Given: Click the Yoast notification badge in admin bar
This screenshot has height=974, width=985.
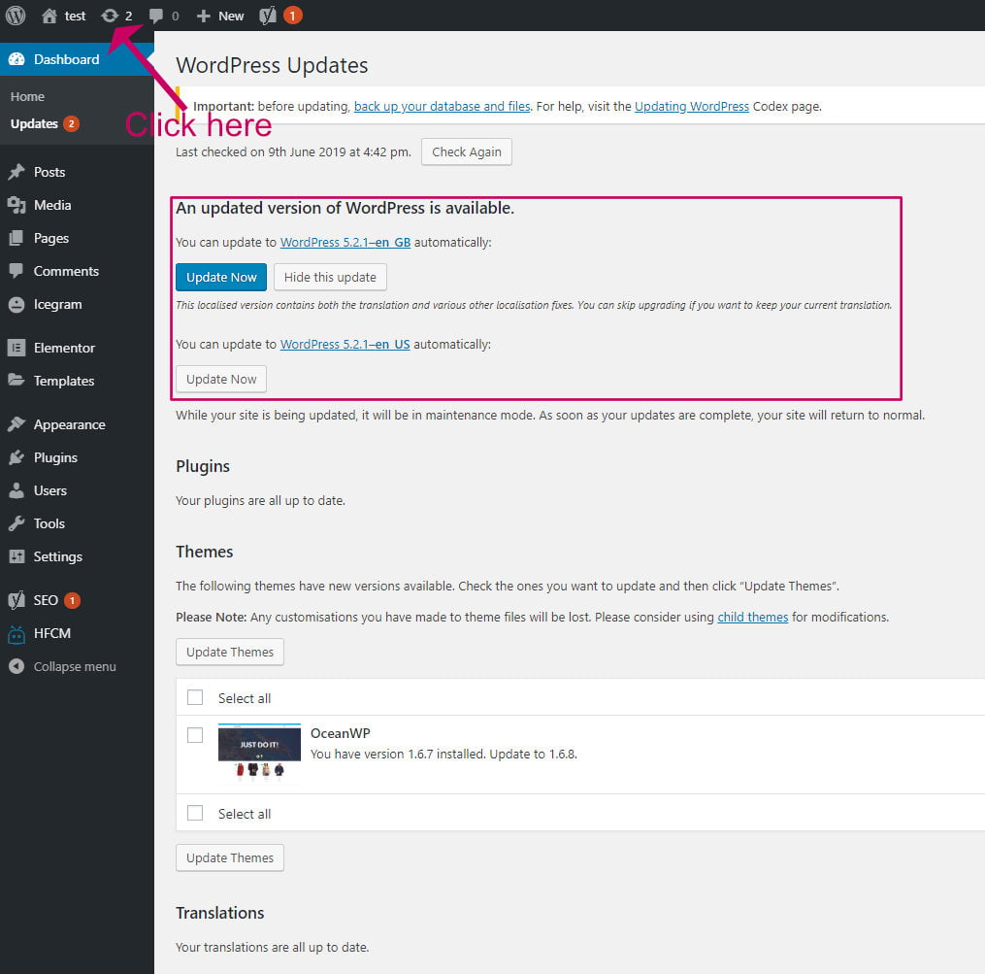Looking at the screenshot, I should pos(293,16).
